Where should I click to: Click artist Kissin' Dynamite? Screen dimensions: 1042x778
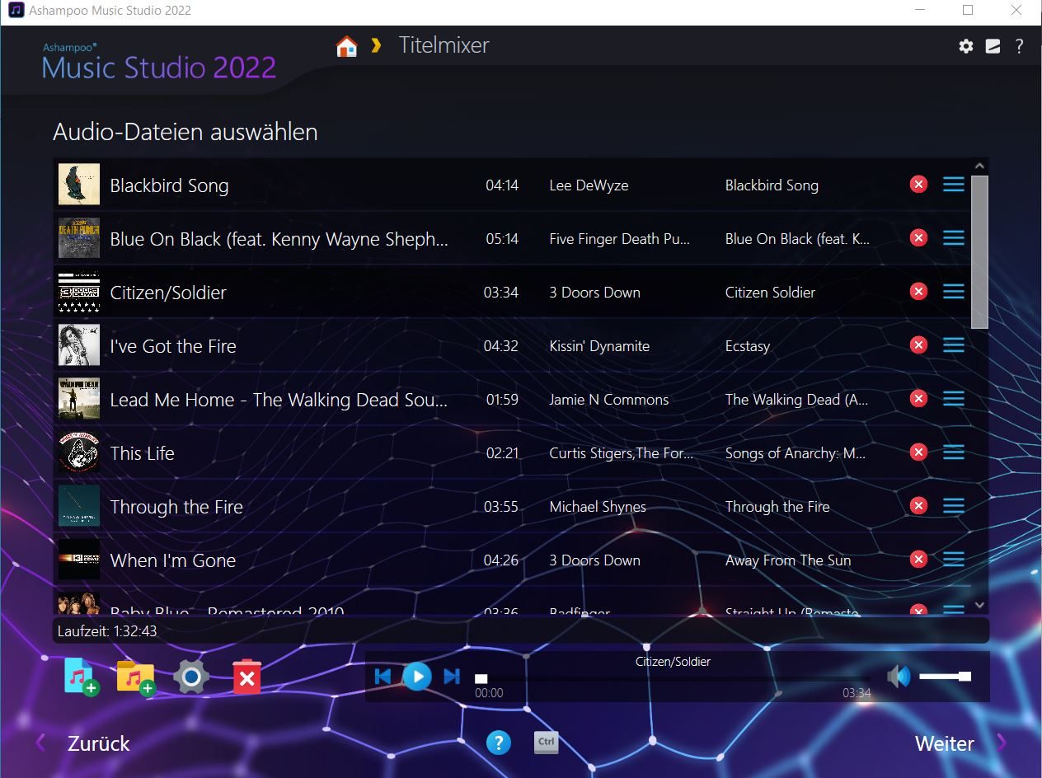coord(599,346)
